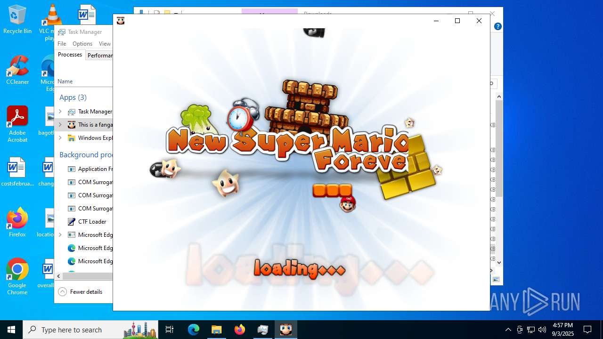Open Microsoft Edge from the taskbar
The width and height of the screenshot is (603, 339).
coord(194,330)
